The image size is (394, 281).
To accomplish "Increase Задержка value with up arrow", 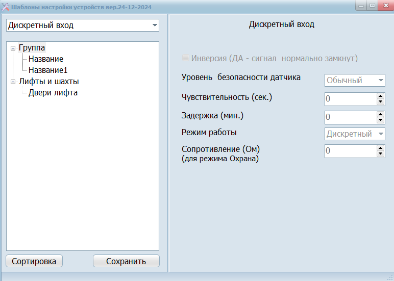I will [380, 114].
